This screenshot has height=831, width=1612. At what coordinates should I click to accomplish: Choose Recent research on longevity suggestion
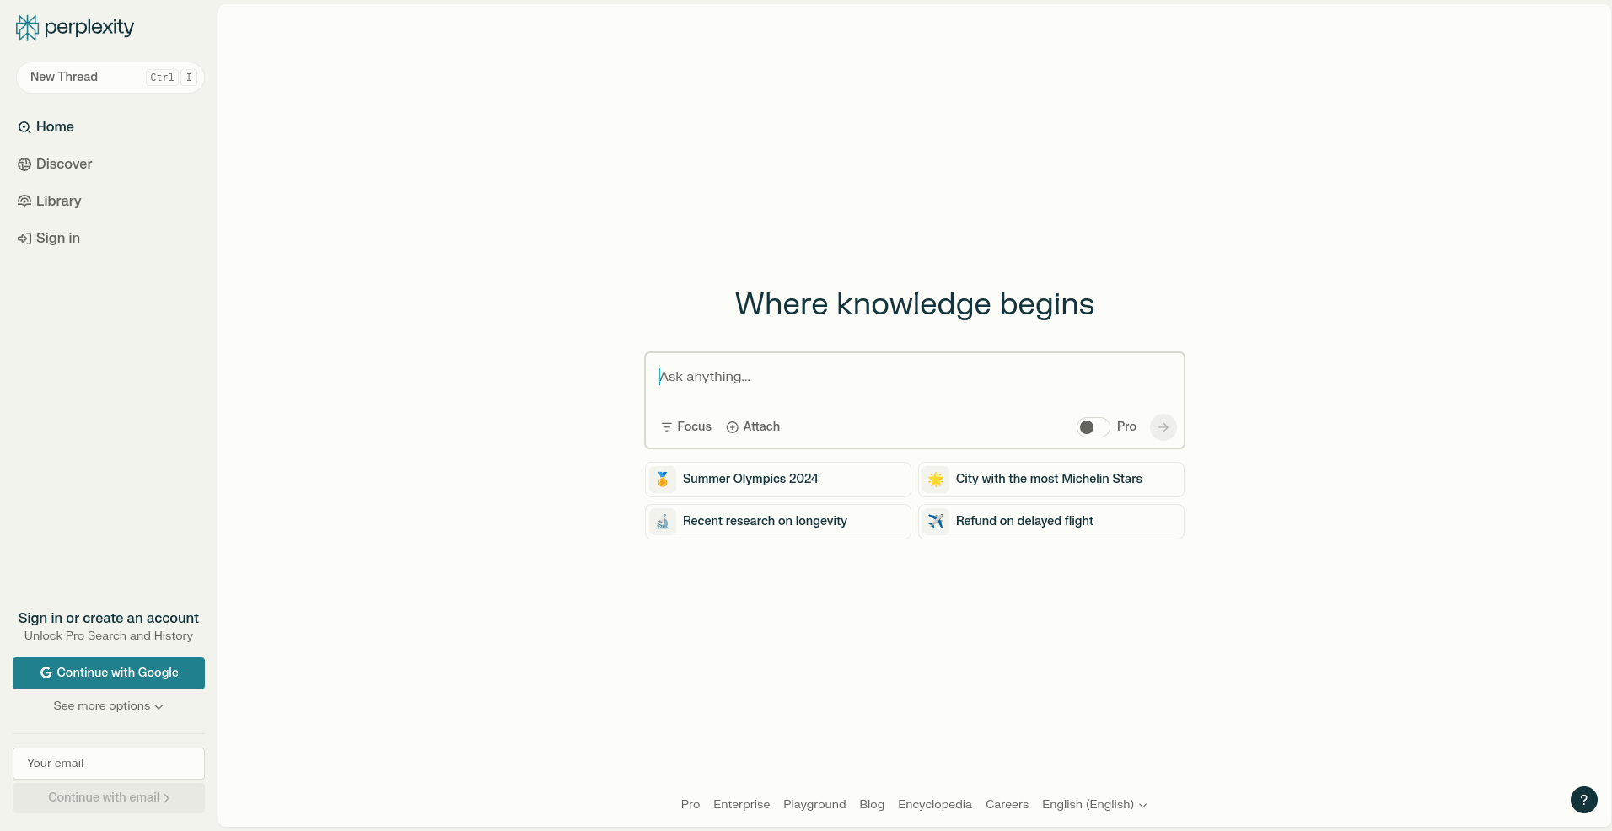pos(777,522)
